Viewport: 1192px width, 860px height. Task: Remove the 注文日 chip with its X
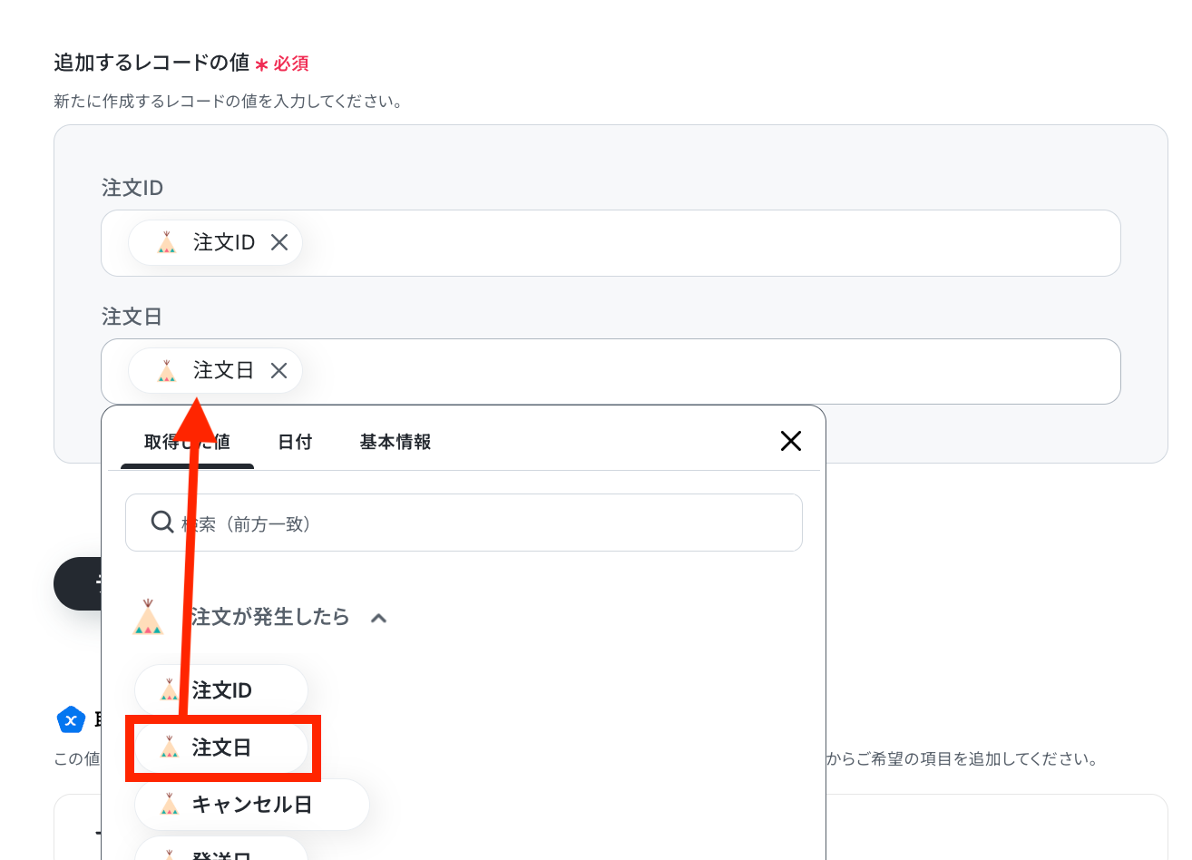click(278, 370)
